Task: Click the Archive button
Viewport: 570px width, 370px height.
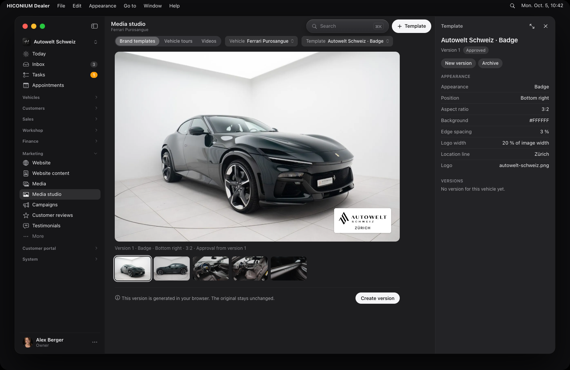Action: [x=490, y=63]
